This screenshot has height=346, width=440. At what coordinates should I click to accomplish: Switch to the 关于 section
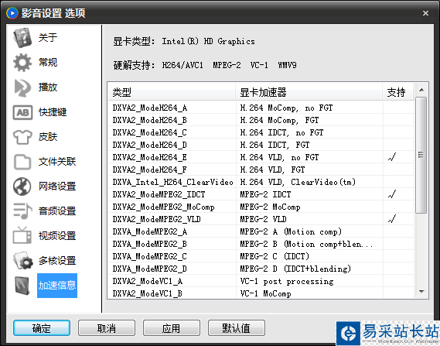coord(48,37)
